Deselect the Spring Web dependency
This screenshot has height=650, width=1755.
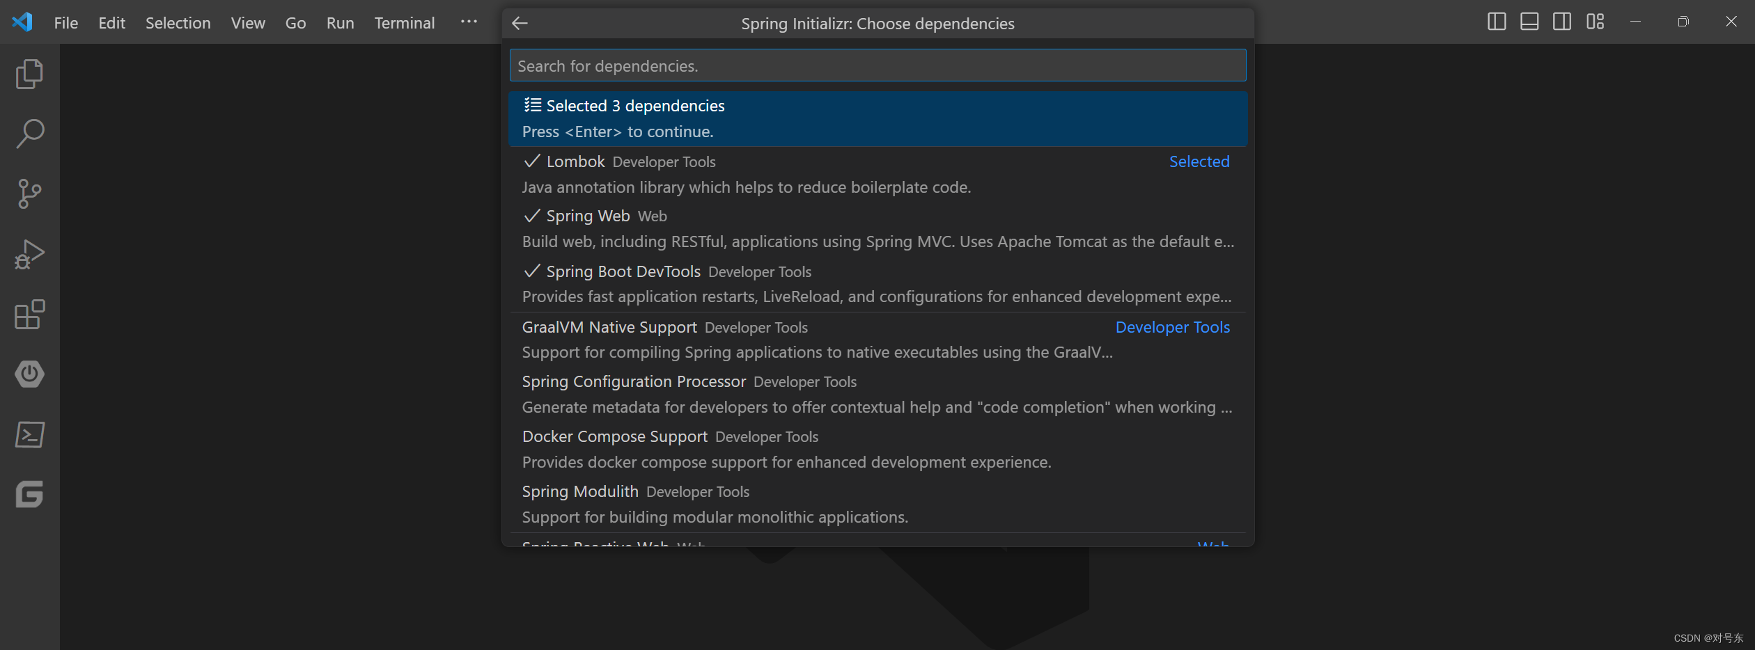(x=877, y=229)
